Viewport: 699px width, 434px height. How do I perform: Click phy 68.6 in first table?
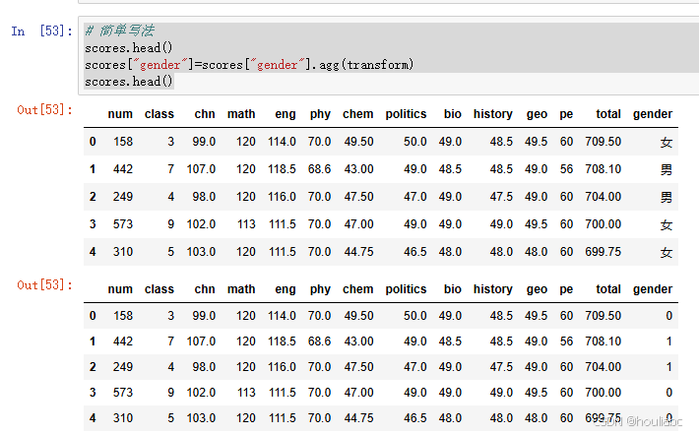[319, 169]
